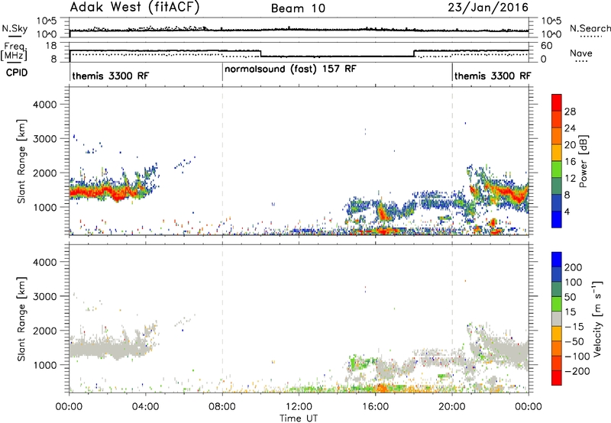Click Slant Range label of velocity panel

pyautogui.click(x=21, y=318)
